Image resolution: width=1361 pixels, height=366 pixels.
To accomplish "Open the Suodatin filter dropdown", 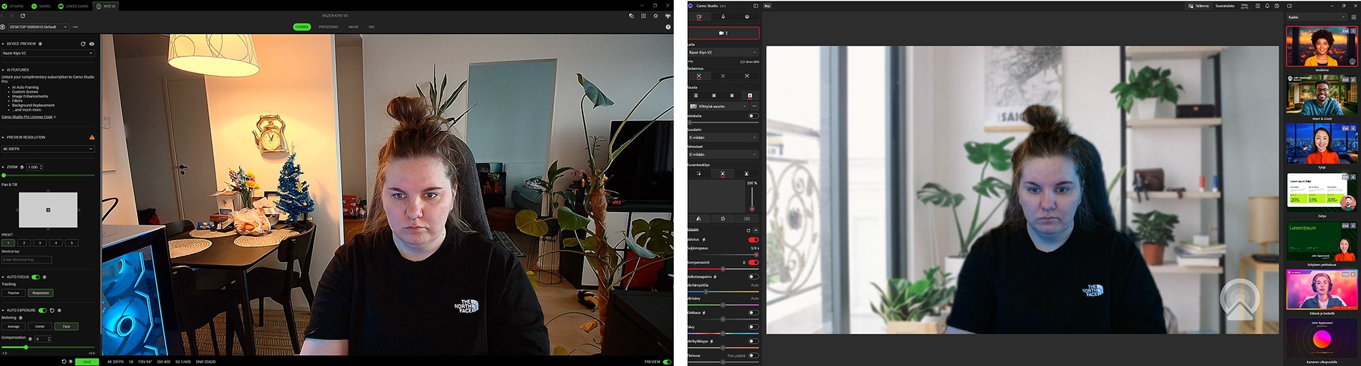I will 723,137.
